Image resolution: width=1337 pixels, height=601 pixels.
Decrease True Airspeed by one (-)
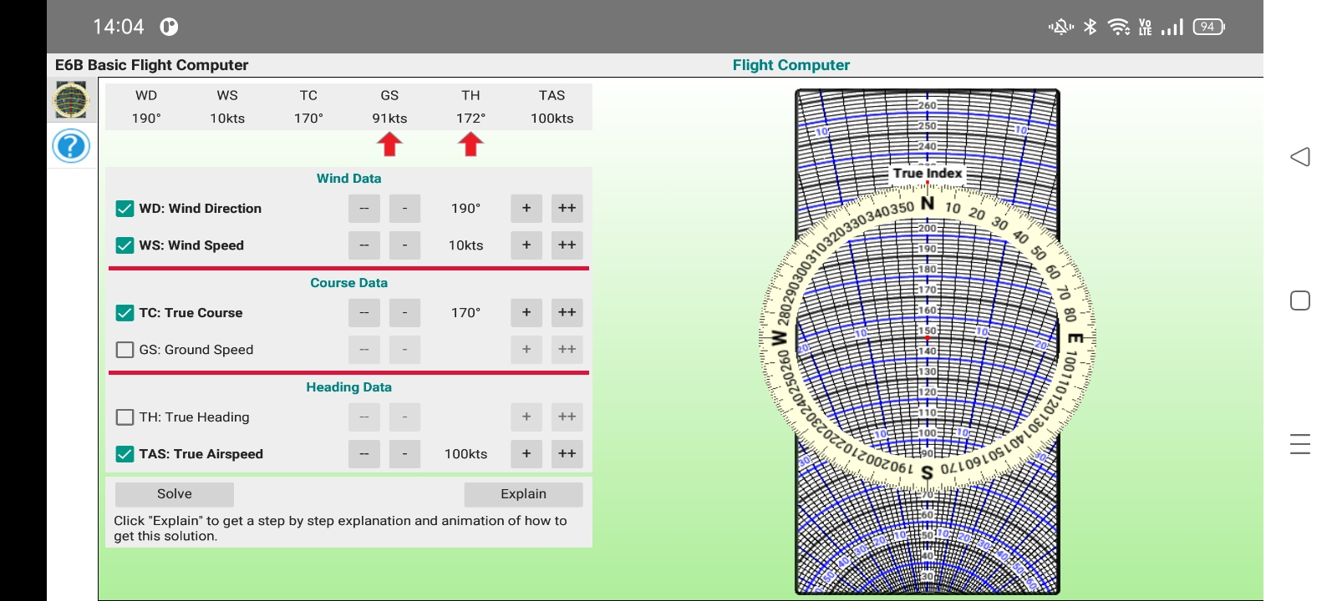[405, 454]
